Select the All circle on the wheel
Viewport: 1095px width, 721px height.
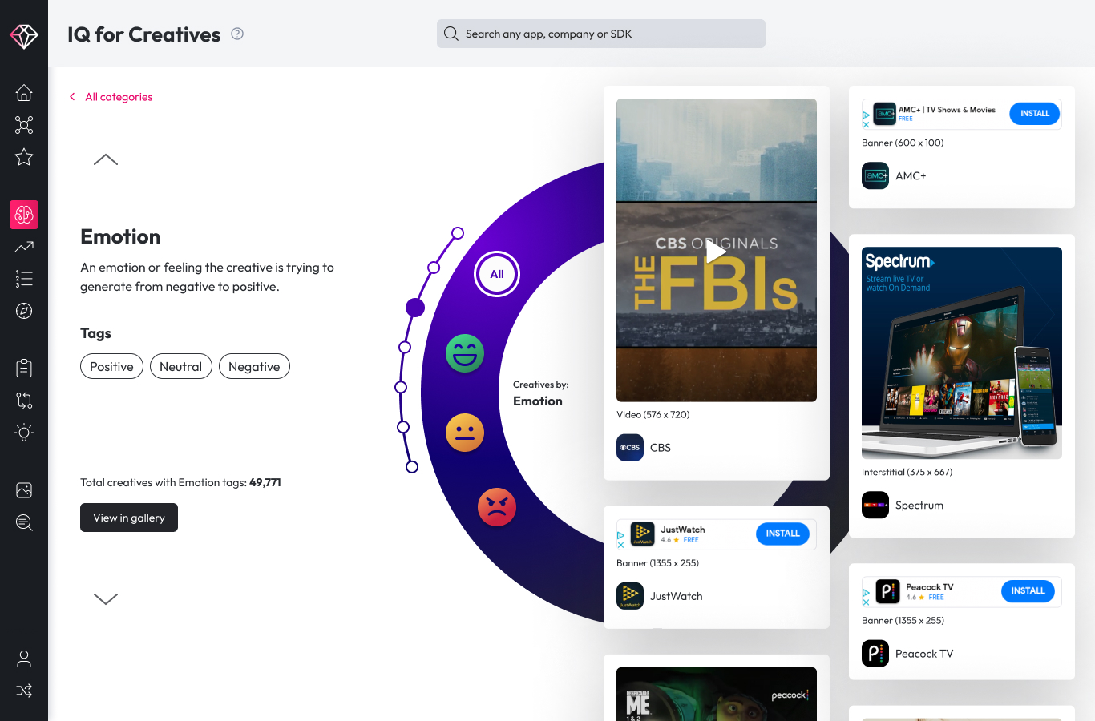tap(497, 274)
